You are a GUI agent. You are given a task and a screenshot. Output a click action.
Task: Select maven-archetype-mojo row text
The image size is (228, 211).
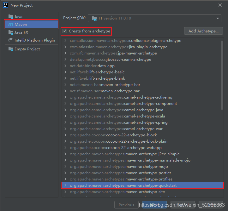pos(119,167)
